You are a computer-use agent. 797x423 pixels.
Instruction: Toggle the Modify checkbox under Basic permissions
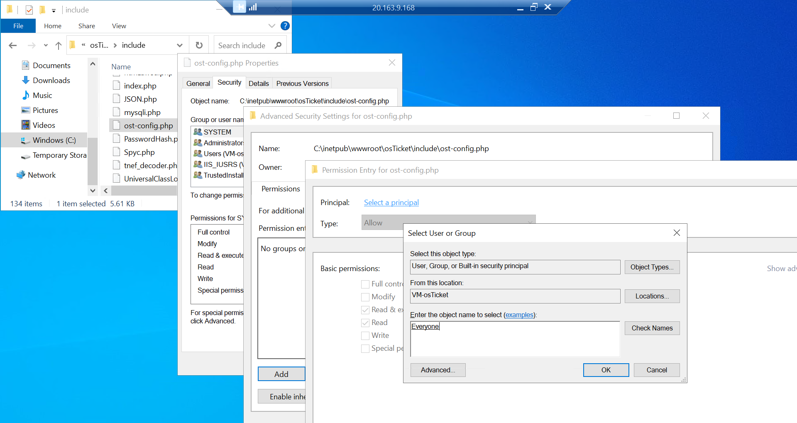[x=365, y=297]
